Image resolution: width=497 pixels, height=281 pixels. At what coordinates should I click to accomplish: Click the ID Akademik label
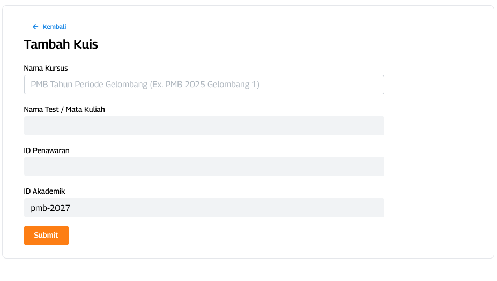44,191
